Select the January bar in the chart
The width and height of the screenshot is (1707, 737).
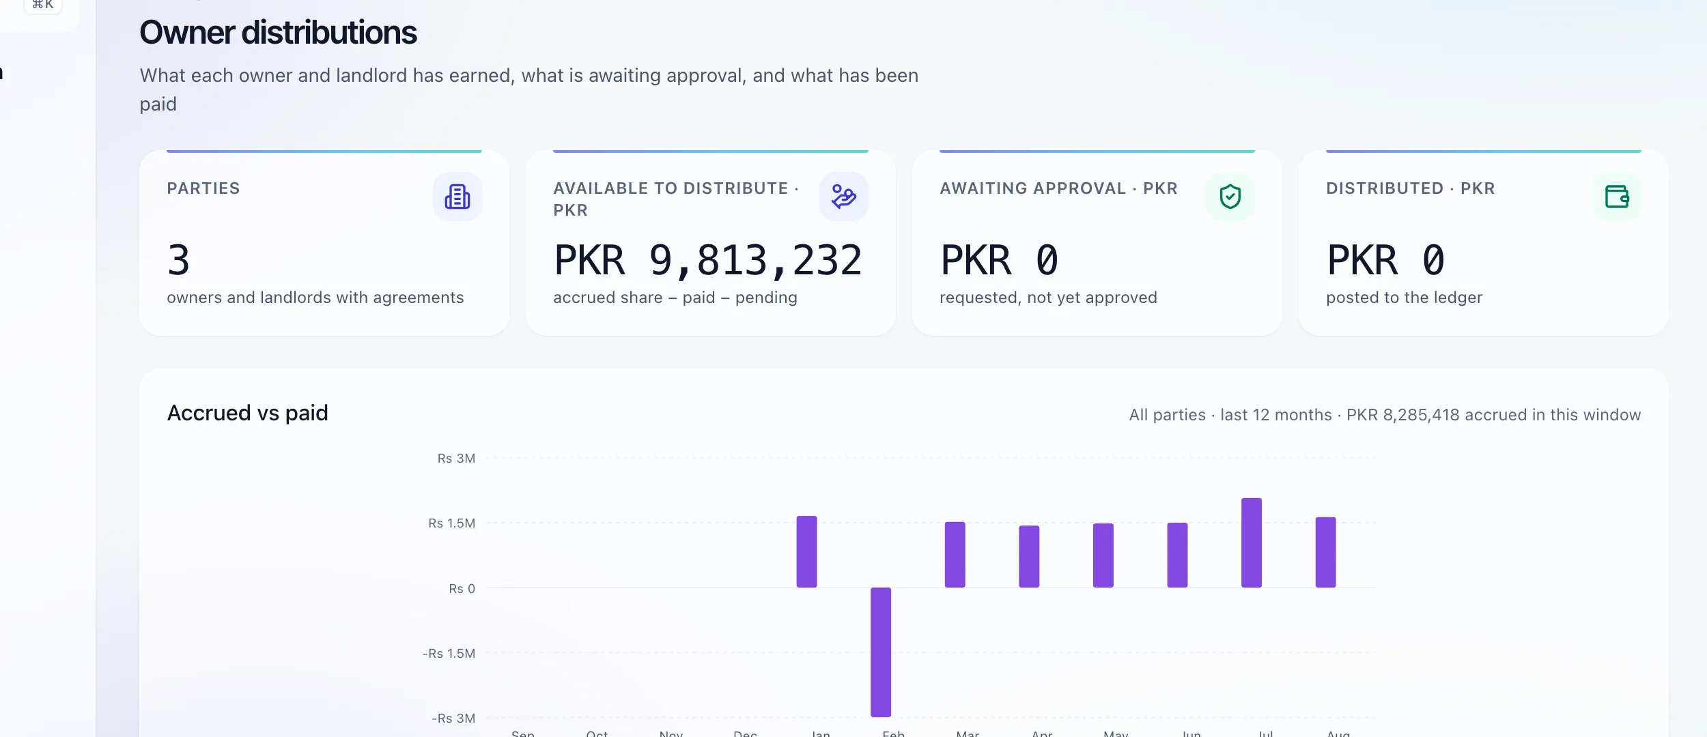pos(806,551)
